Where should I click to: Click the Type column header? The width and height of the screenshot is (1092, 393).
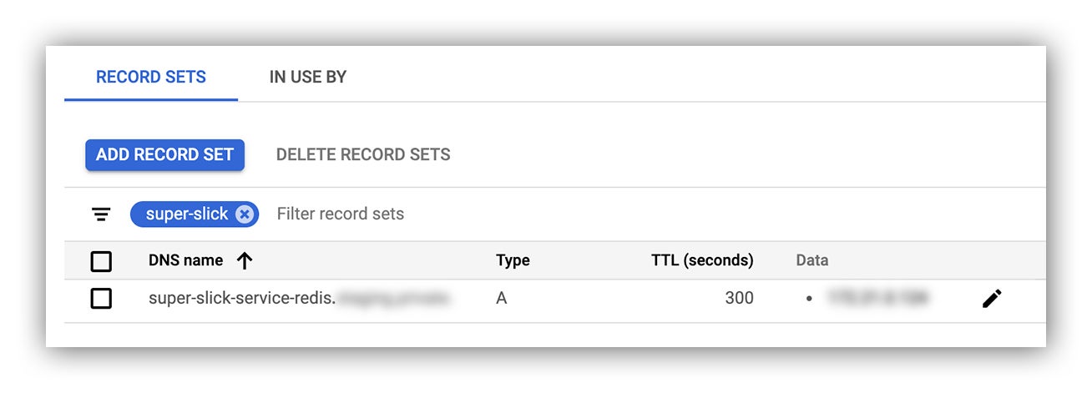pos(513,260)
